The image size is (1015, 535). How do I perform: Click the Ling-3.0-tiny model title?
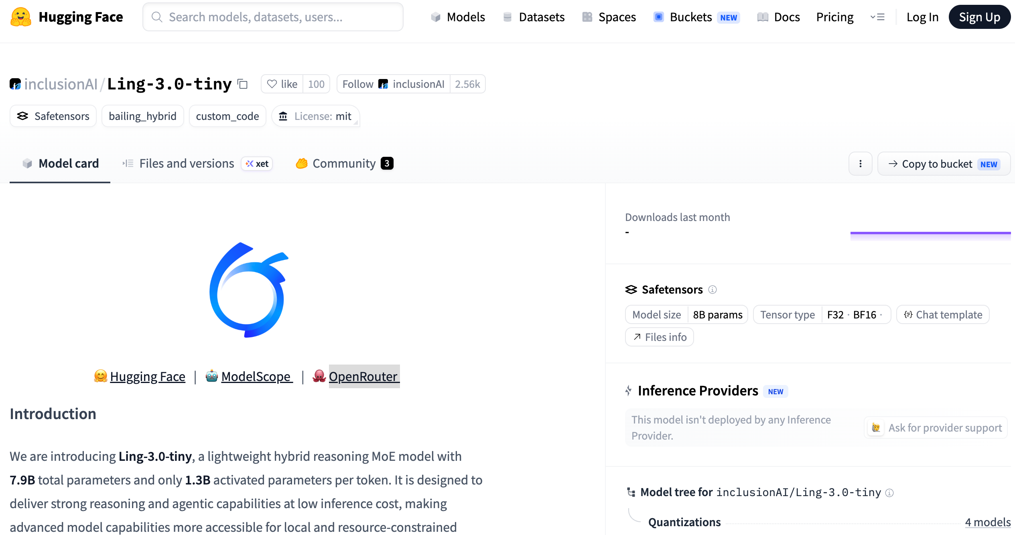pyautogui.click(x=169, y=84)
